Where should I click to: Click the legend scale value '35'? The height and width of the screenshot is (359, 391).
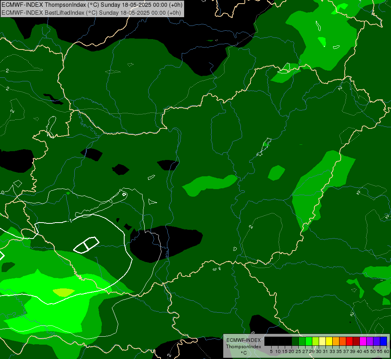(339, 351)
